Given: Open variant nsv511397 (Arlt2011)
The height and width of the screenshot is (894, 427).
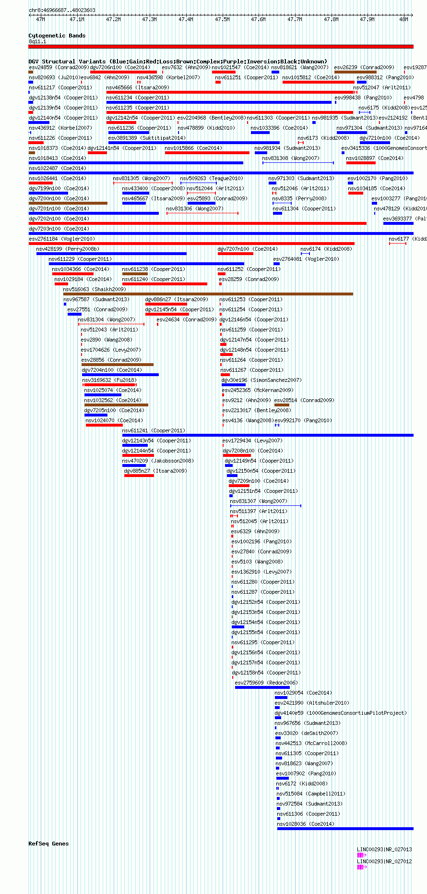Looking at the screenshot, I should pyautogui.click(x=259, y=511).
